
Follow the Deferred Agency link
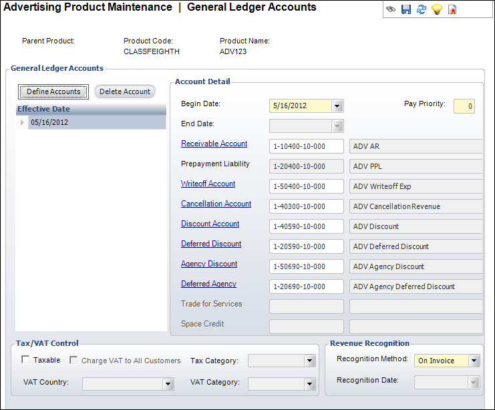pos(208,284)
